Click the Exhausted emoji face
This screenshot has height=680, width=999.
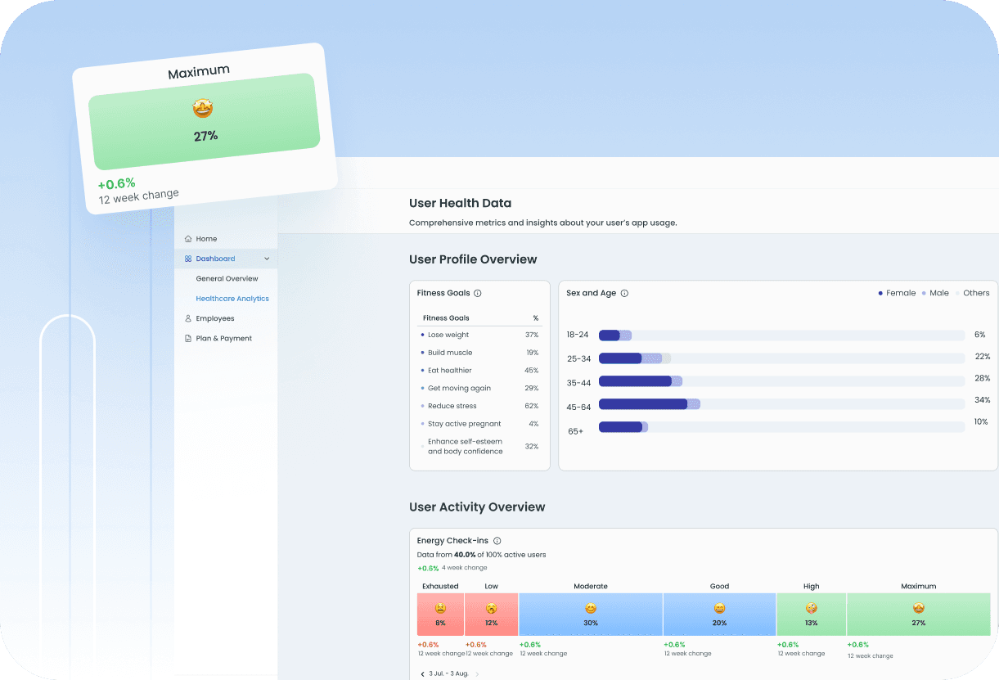click(x=440, y=609)
